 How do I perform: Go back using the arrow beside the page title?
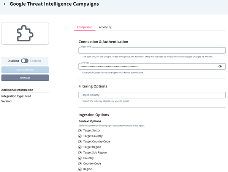coord(5,4)
